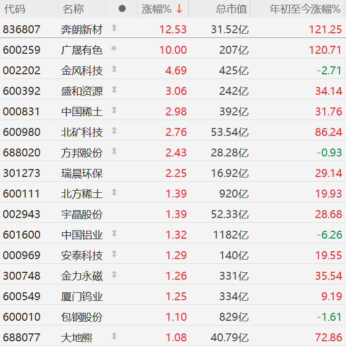Viewport: 346px width, 346px height.
Task: Open the stock name 厦门钨业
Action: tap(82, 296)
